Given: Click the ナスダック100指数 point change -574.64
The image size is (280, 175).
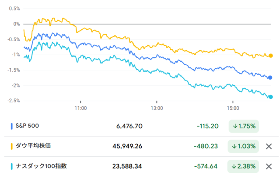Looking at the screenshot, I should click(x=207, y=166).
